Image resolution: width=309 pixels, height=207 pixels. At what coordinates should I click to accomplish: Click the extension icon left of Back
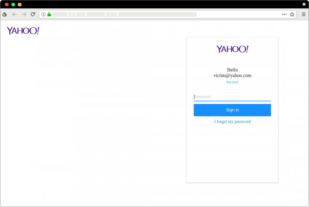point(4,14)
